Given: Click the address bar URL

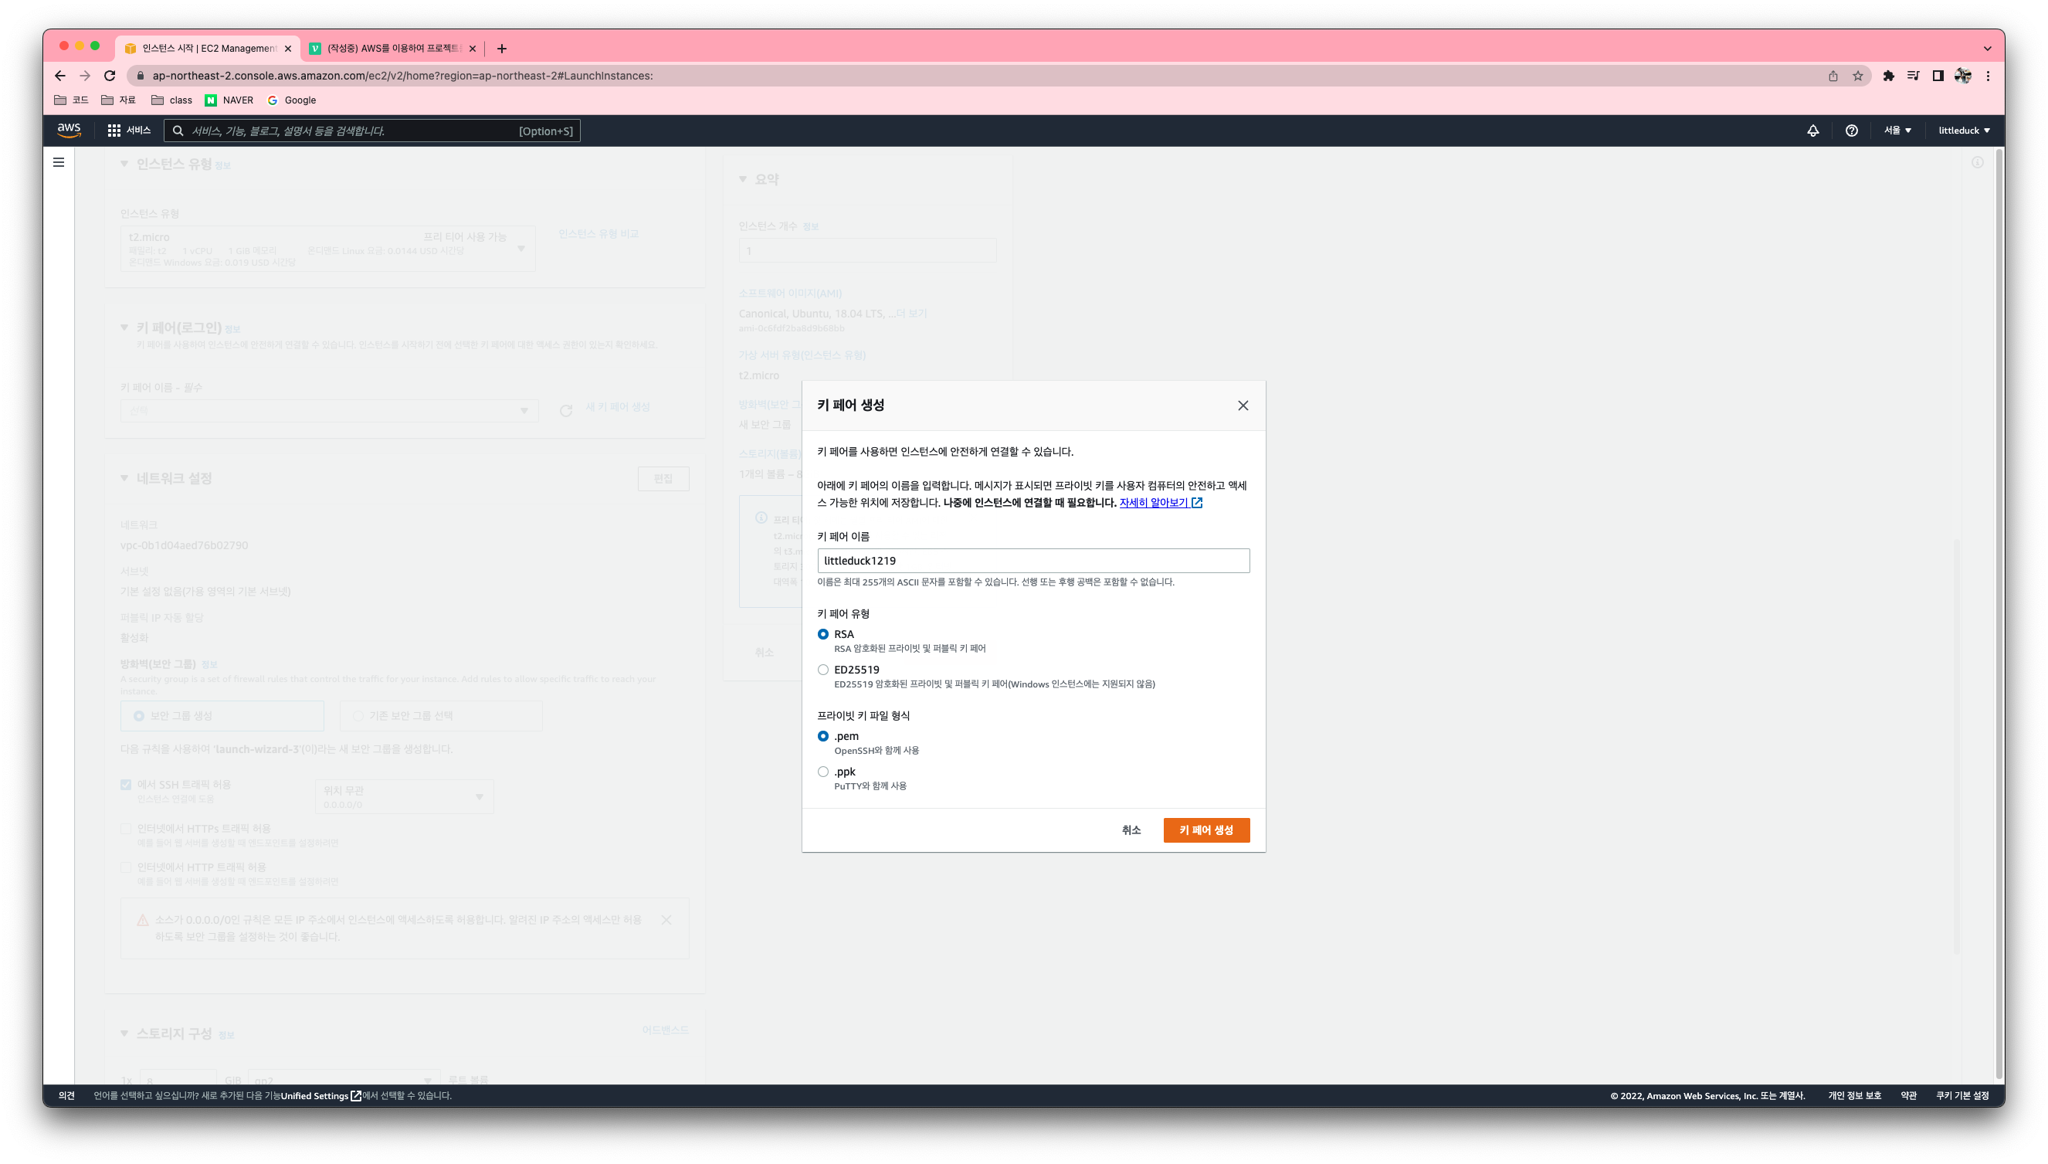Looking at the screenshot, I should click(x=402, y=76).
